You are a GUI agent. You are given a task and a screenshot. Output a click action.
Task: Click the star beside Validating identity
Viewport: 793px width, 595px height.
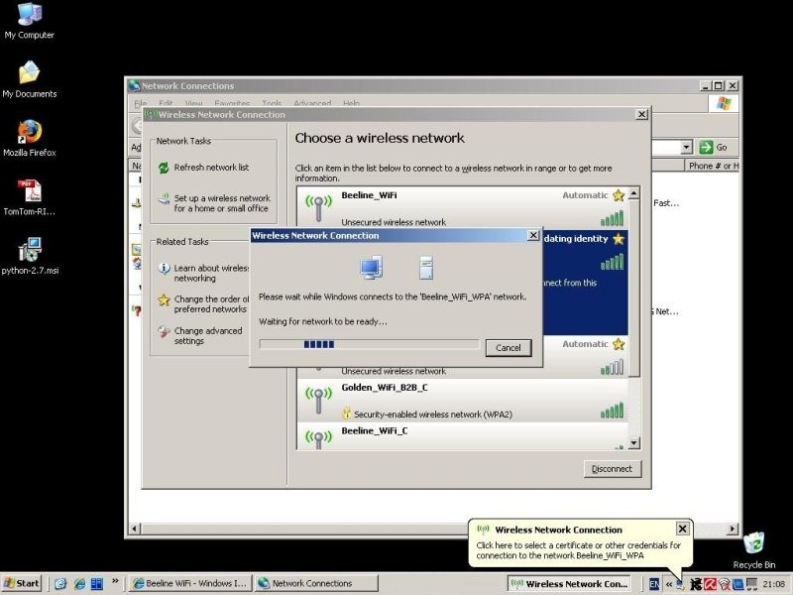click(x=618, y=239)
